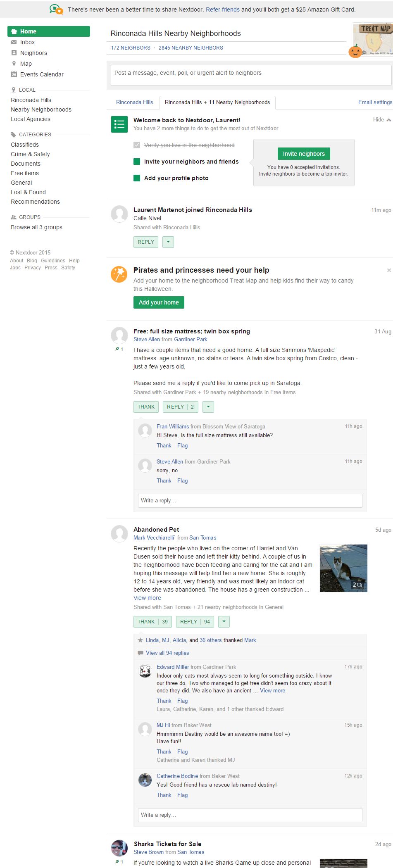Check the 'Add your profile photo' box
This screenshot has height=868, width=393.
point(137,178)
